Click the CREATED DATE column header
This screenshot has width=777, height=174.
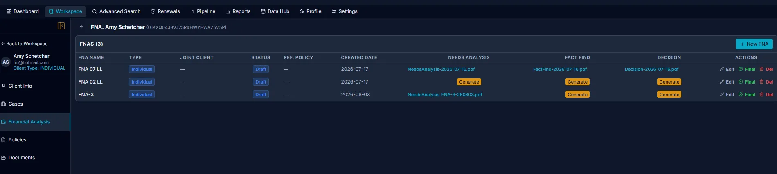point(359,57)
